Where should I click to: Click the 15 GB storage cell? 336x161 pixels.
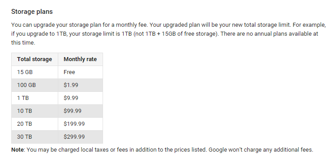(x=34, y=72)
